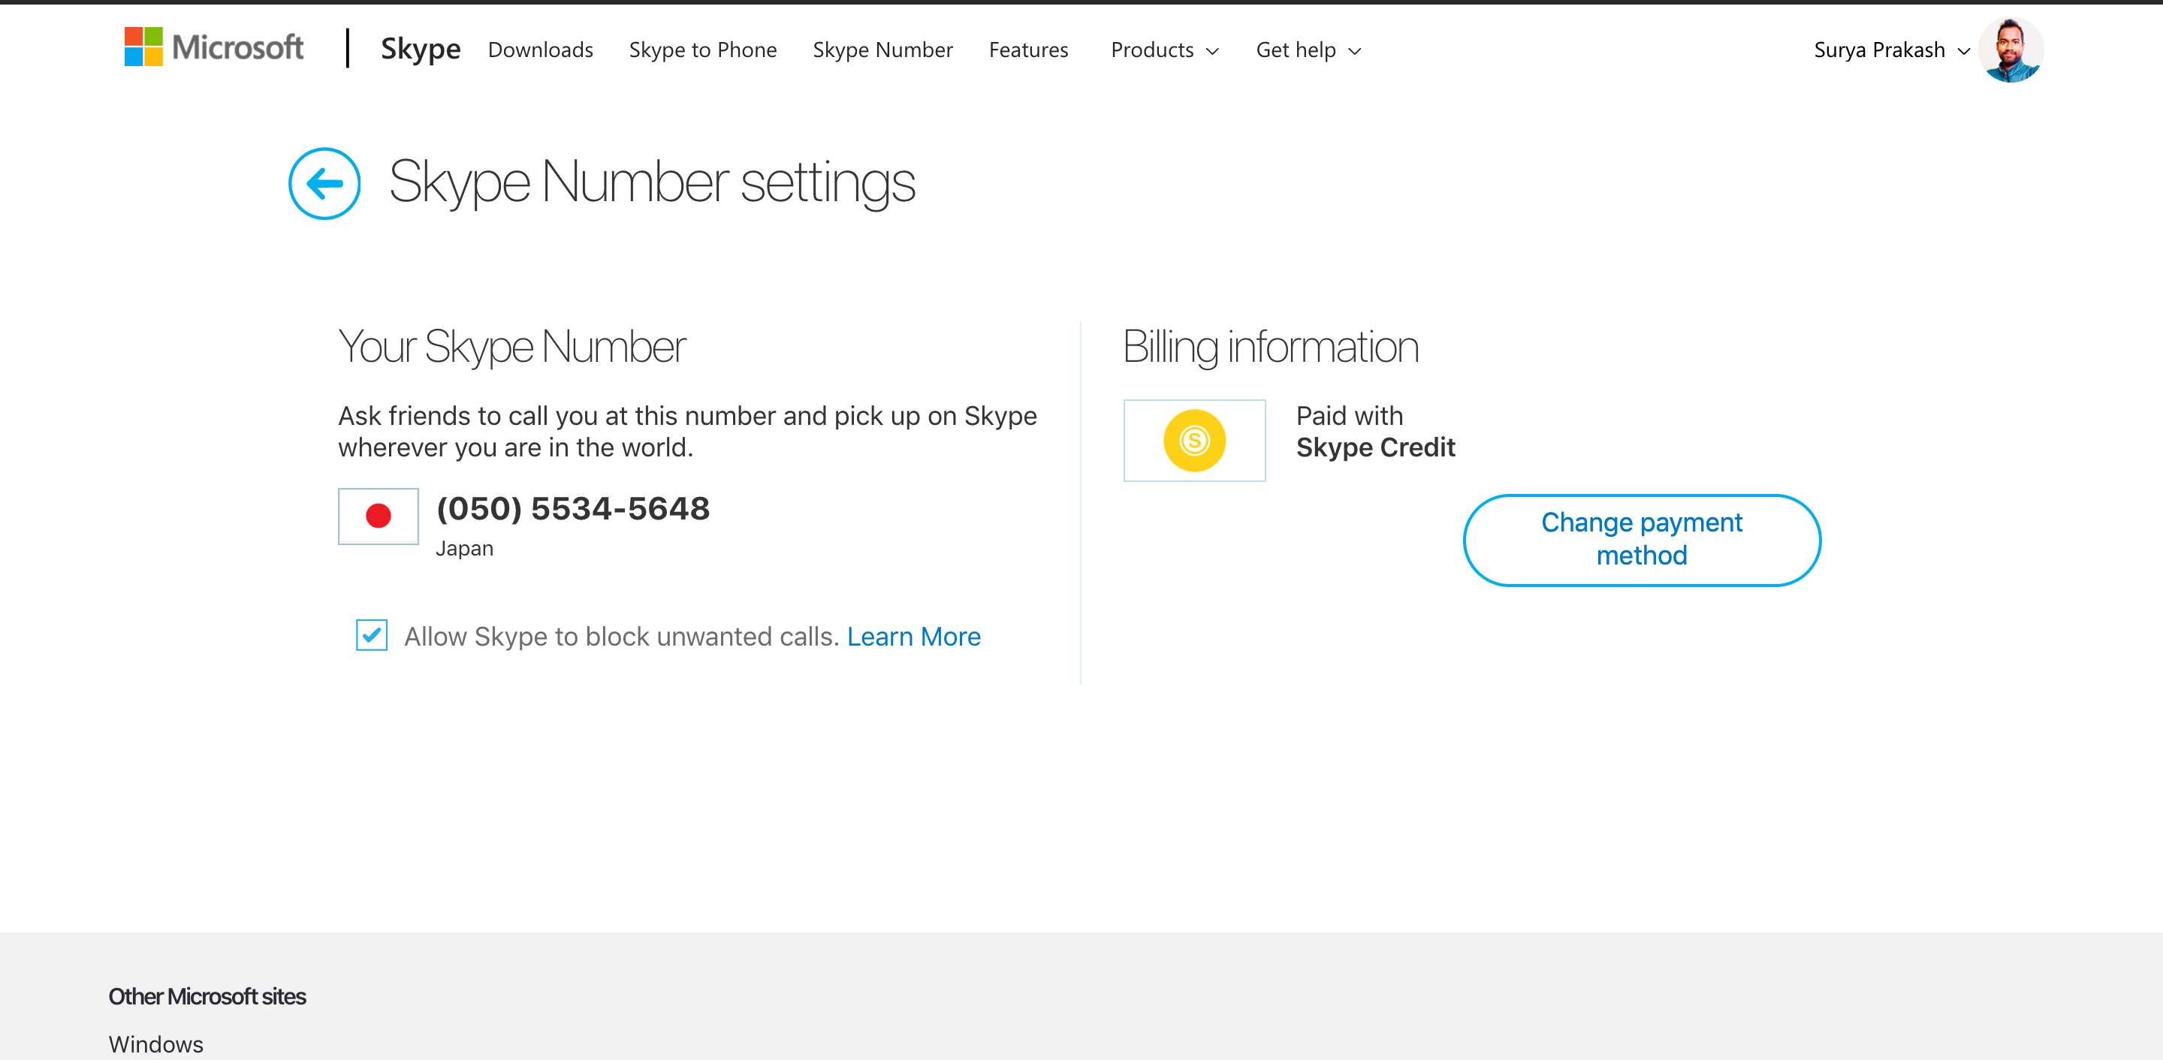Image resolution: width=2163 pixels, height=1060 pixels.
Task: Open Surya Prakash profile avatar
Action: (2011, 50)
